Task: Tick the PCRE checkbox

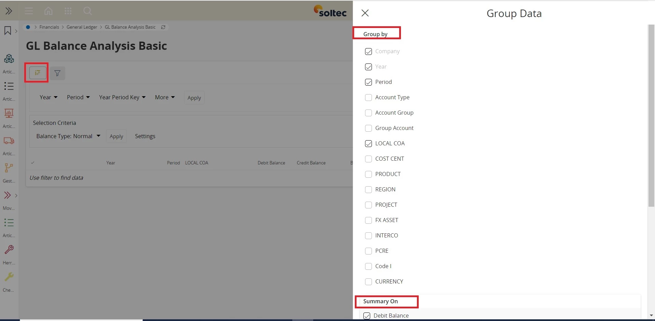Action: (368, 251)
